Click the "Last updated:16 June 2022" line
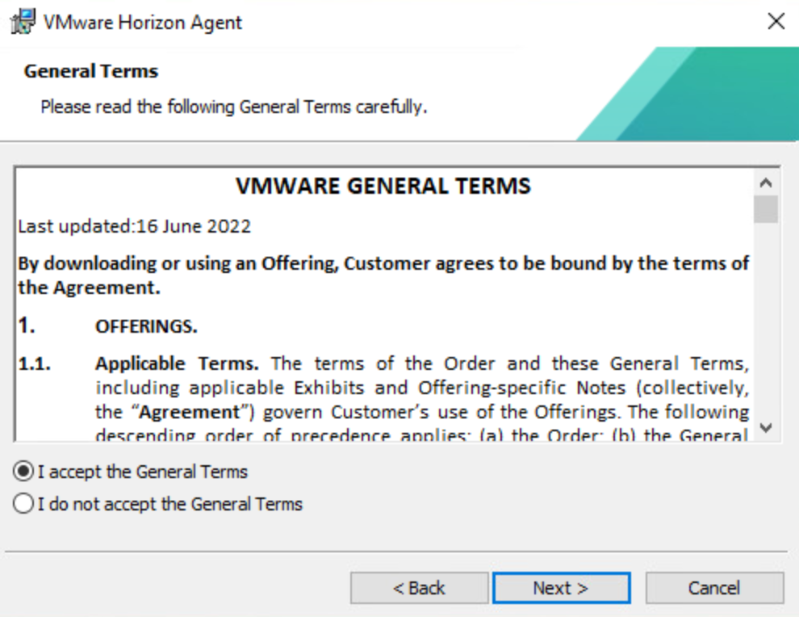 (x=135, y=226)
